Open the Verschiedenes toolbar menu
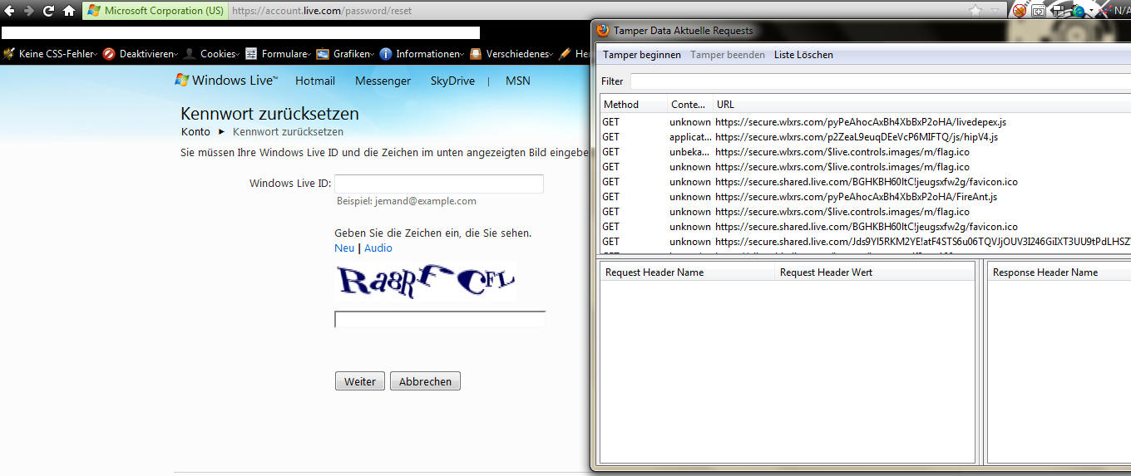Viewport: 1131px width, 476px height. (x=511, y=54)
